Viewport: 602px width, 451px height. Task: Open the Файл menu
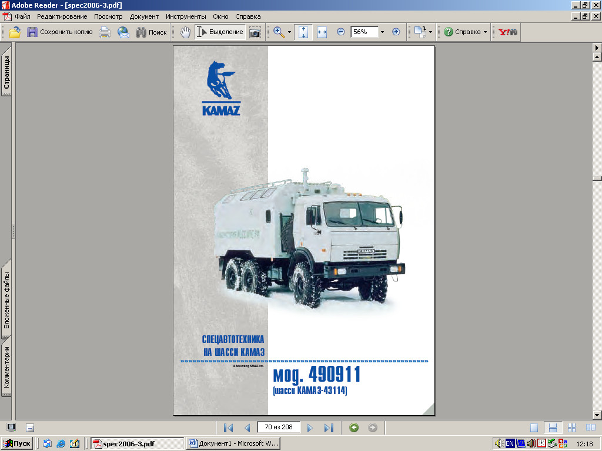coord(23,16)
